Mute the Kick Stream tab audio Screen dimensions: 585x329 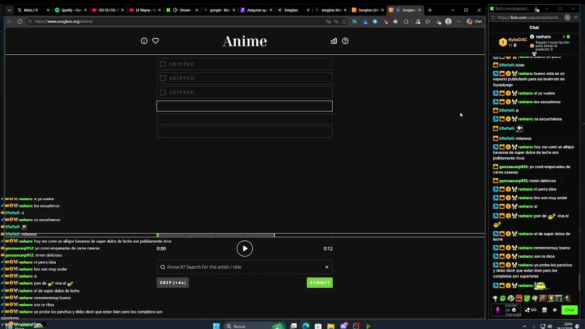(x=175, y=10)
